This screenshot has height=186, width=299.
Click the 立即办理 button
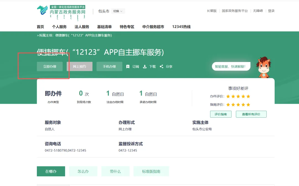coord(50,66)
